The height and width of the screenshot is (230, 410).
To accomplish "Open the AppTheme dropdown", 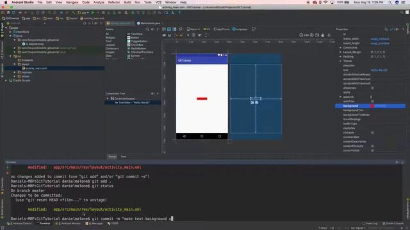I will click(x=222, y=29).
